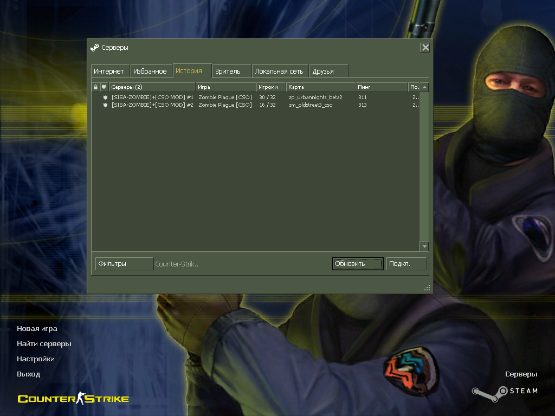This screenshot has width=555, height=416.
Task: Click the shield icon column header
Action: (x=104, y=87)
